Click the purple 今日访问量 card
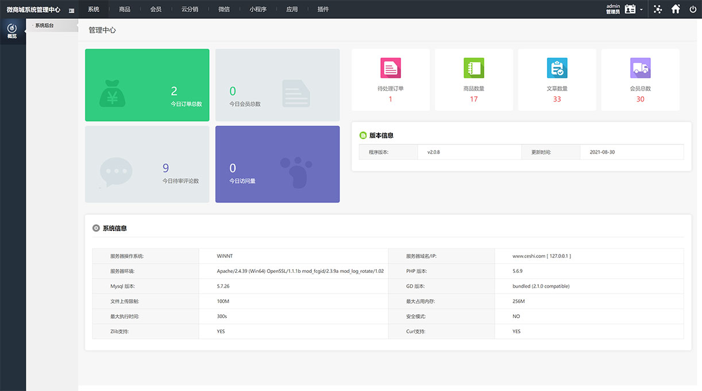 pos(277,164)
